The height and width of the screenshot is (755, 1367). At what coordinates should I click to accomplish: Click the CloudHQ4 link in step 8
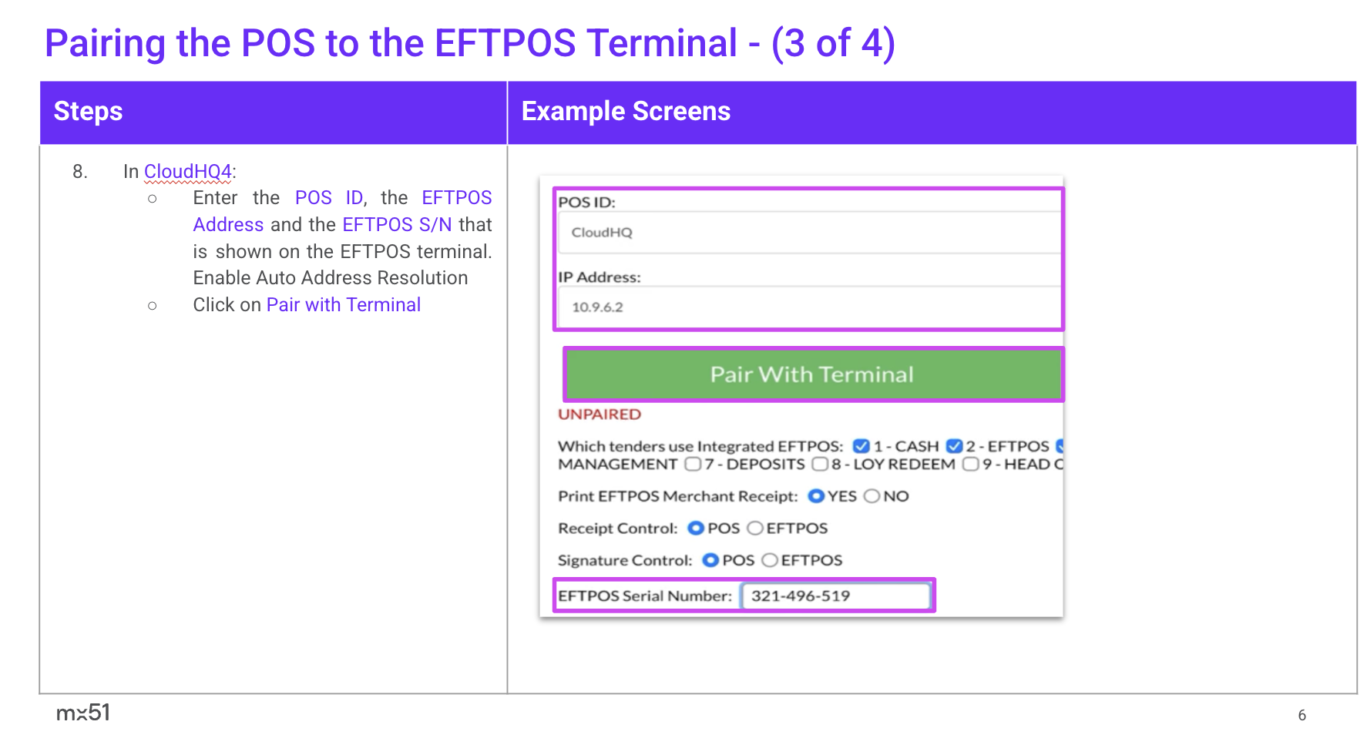pyautogui.click(x=187, y=171)
